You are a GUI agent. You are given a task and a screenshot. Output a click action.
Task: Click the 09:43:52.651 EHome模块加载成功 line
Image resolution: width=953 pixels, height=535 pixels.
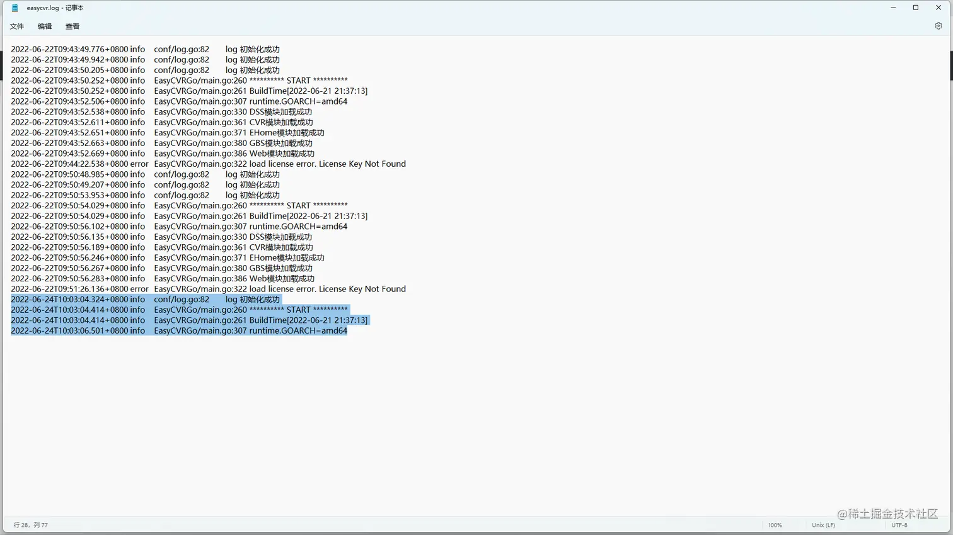click(x=168, y=133)
